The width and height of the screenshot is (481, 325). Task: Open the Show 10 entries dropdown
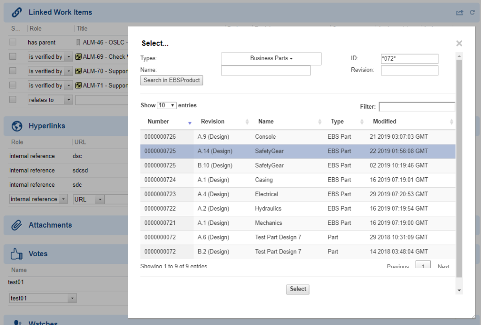[167, 105]
